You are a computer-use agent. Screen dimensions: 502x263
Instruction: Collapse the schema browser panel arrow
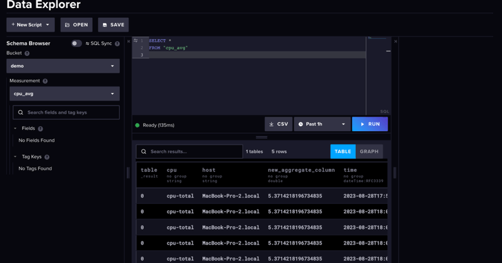pos(129,41)
